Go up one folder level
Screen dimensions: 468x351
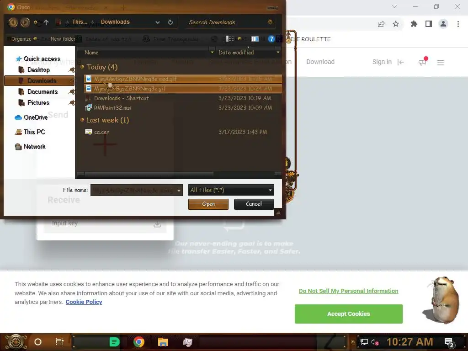[x=46, y=22]
